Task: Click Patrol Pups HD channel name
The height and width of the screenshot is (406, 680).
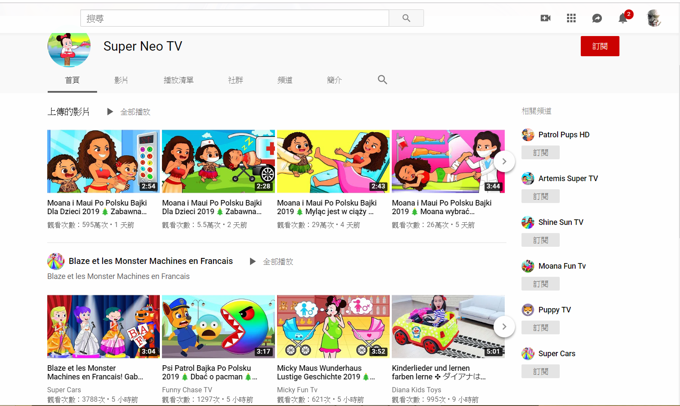Action: coord(564,135)
